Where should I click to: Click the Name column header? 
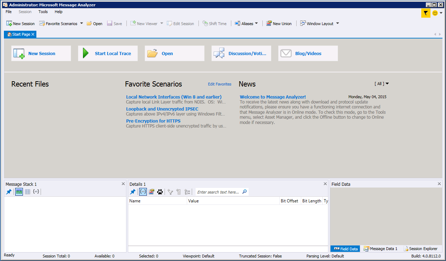[x=157, y=201]
